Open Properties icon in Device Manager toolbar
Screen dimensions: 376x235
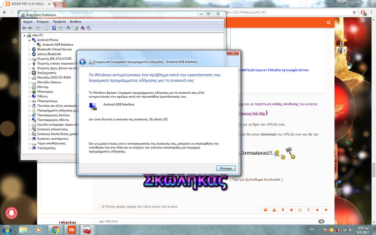46,28
